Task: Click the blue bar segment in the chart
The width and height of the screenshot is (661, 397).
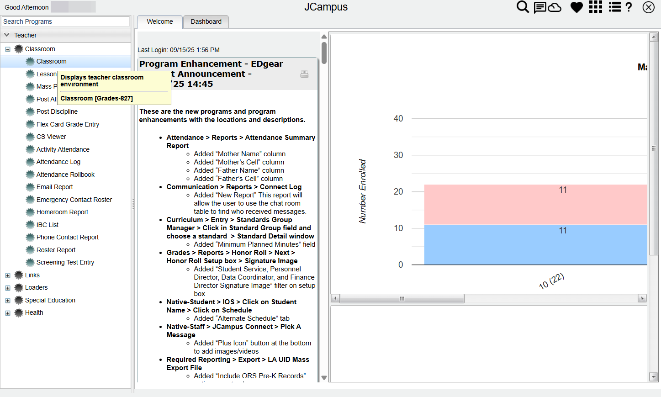Action: (535, 245)
